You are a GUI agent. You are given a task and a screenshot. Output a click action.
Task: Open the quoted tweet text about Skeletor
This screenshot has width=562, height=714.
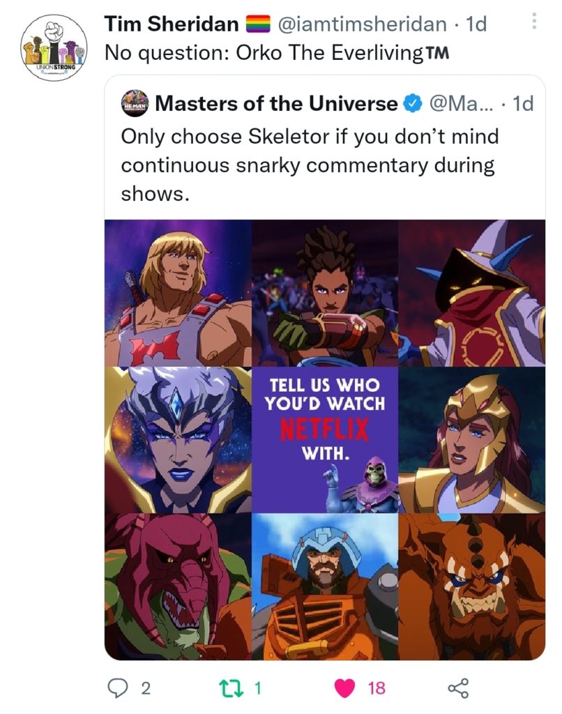[310, 165]
